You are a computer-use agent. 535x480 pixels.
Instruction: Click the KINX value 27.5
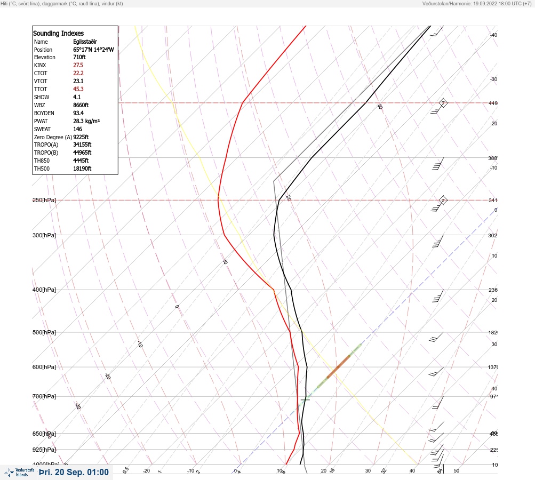click(78, 65)
